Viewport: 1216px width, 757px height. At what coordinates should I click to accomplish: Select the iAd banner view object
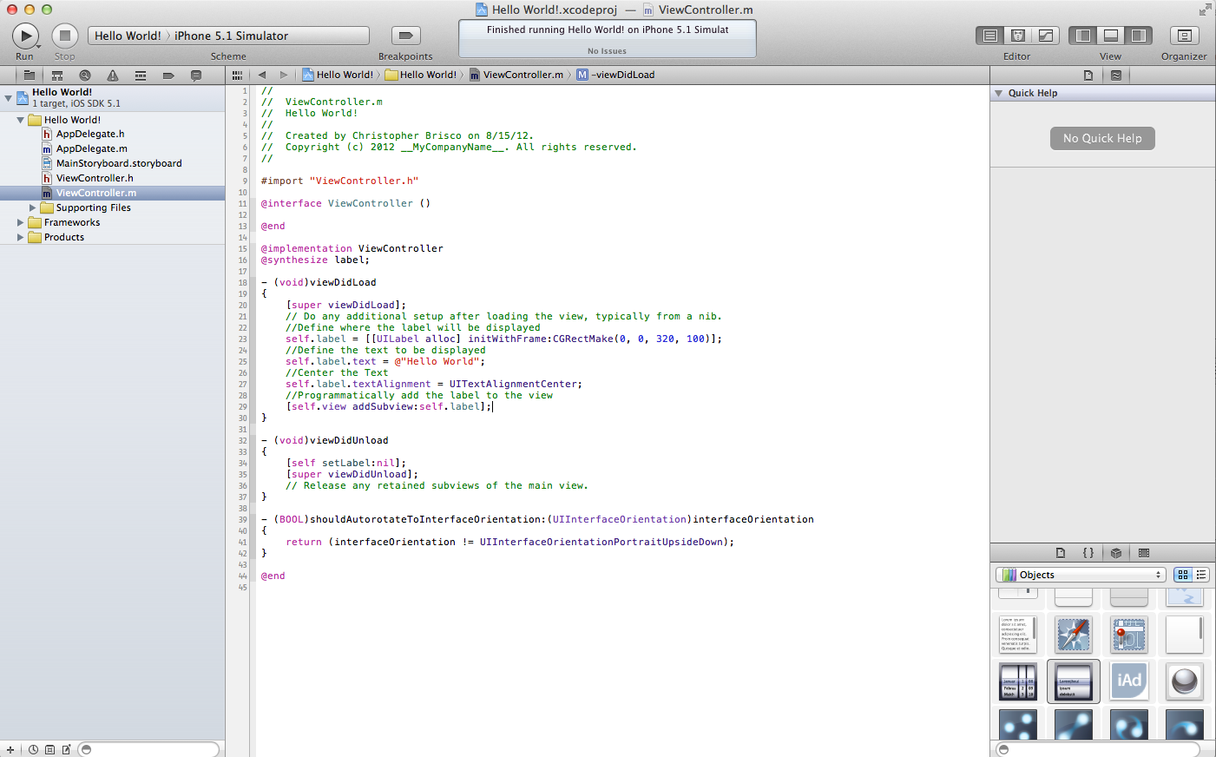[1129, 681]
